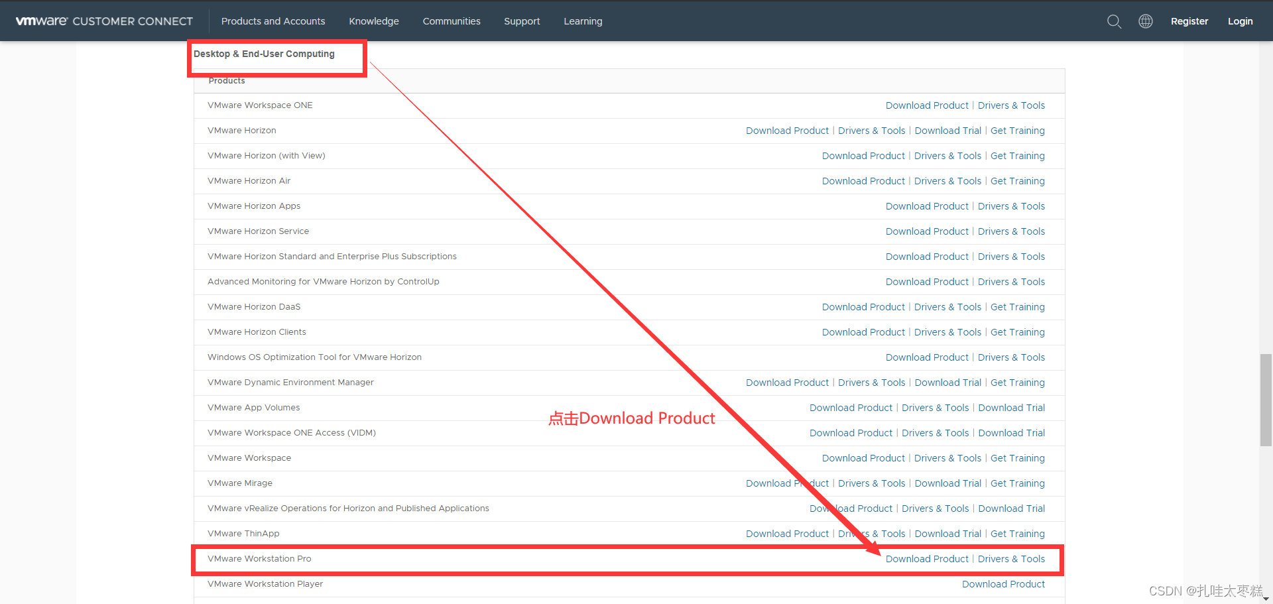Get Training for VMware Workspace row
This screenshot has width=1273, height=604.
1018,458
